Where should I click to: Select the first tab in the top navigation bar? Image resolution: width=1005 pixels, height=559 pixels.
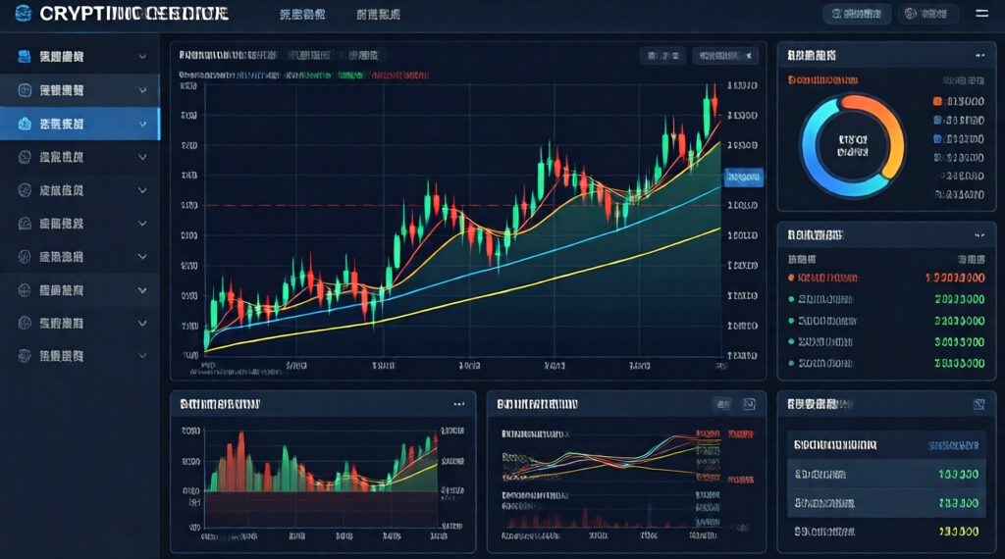coord(302,15)
